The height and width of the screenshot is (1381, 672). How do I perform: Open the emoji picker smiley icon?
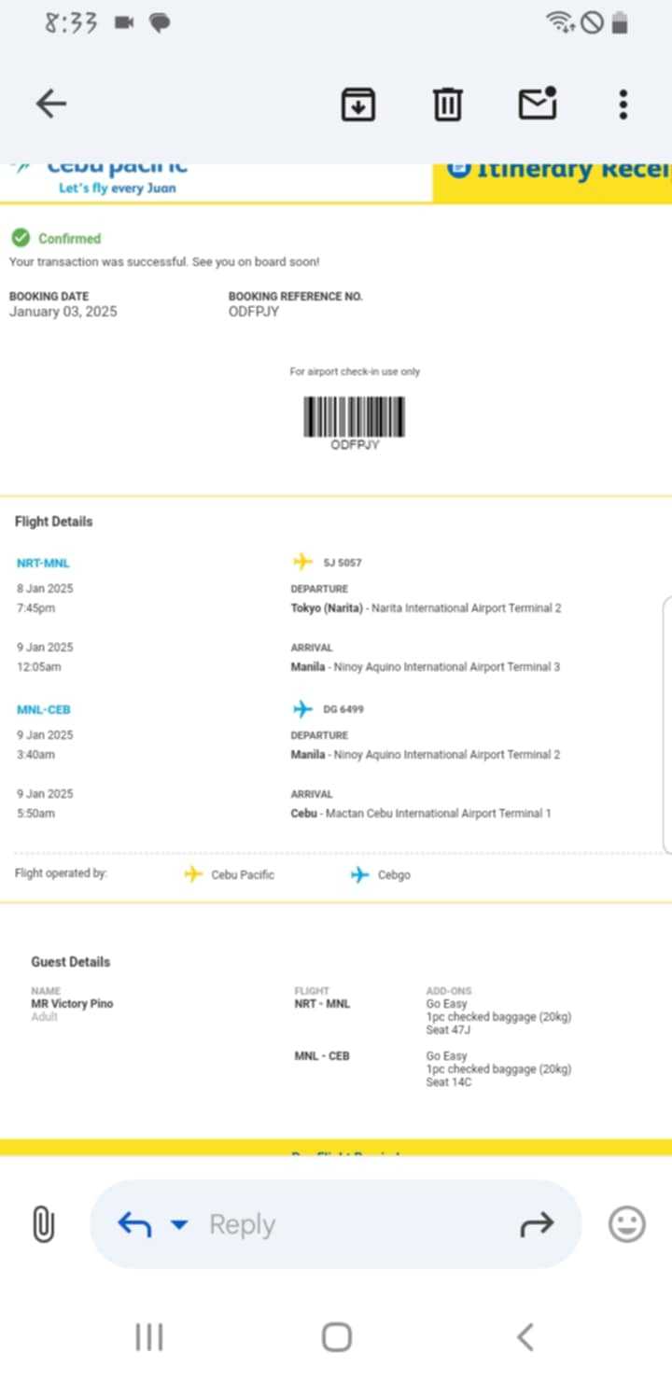click(627, 1224)
